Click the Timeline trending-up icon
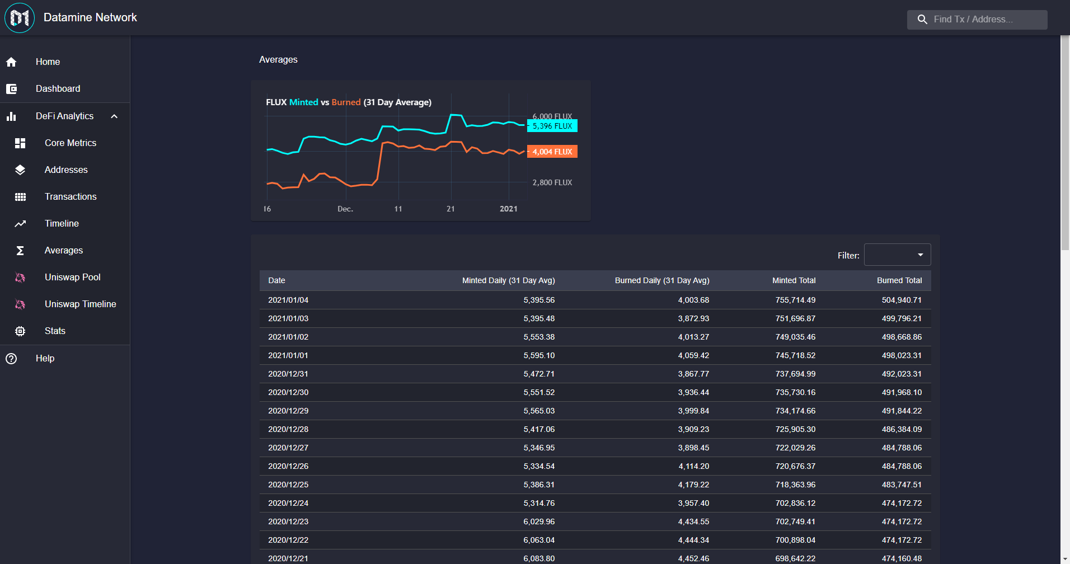This screenshot has height=564, width=1070. (x=20, y=224)
